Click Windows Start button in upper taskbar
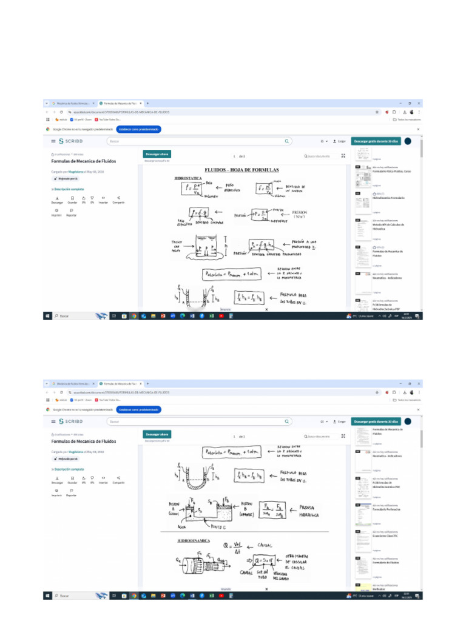 (47, 316)
